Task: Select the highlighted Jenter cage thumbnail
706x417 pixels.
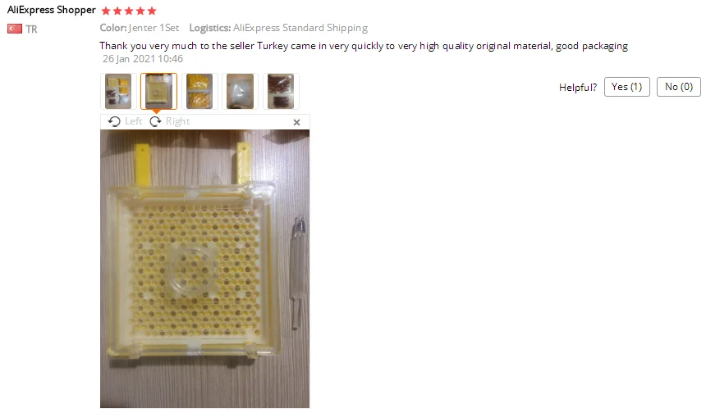Action: click(x=158, y=91)
